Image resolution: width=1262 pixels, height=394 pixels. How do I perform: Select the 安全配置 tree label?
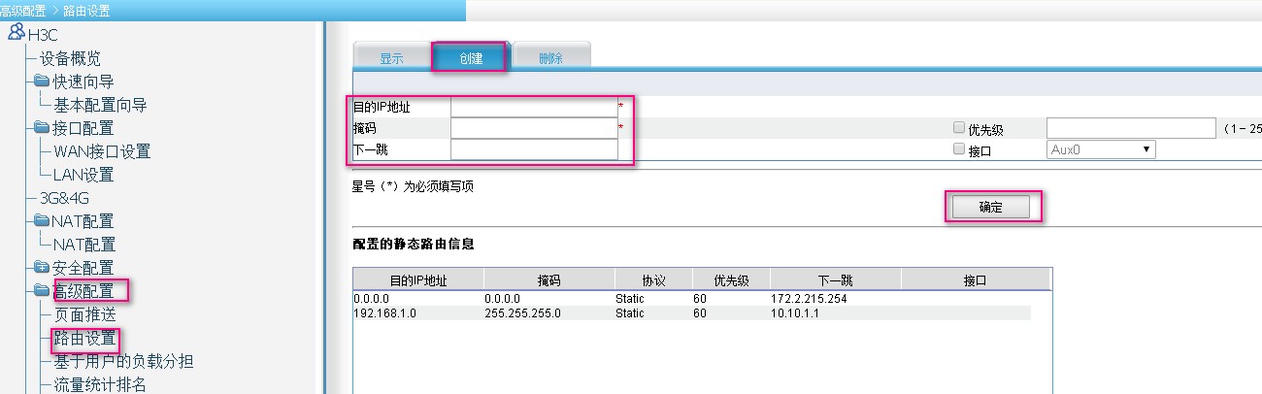pyautogui.click(x=83, y=268)
